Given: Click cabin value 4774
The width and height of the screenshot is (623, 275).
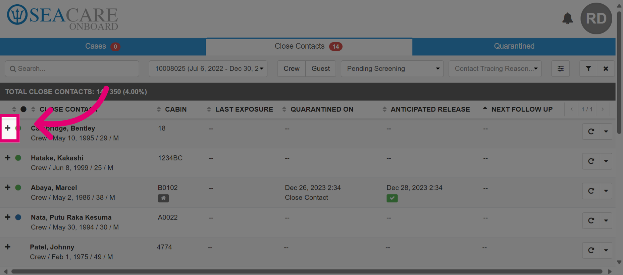Looking at the screenshot, I should tap(164, 247).
